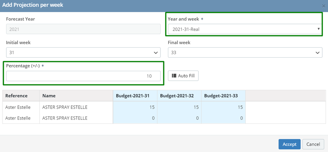Click the Auto Fill button label

(x=186, y=76)
